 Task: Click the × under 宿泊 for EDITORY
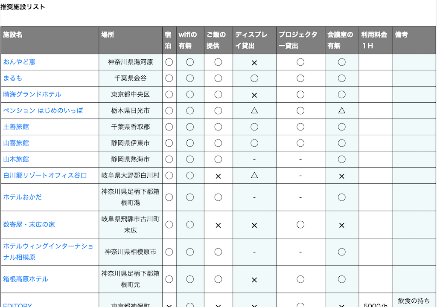[169, 305]
